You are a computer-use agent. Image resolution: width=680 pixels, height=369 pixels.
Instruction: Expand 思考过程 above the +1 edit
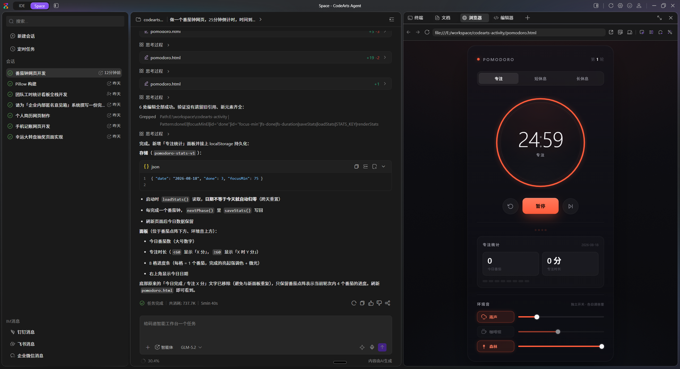[x=154, y=71]
